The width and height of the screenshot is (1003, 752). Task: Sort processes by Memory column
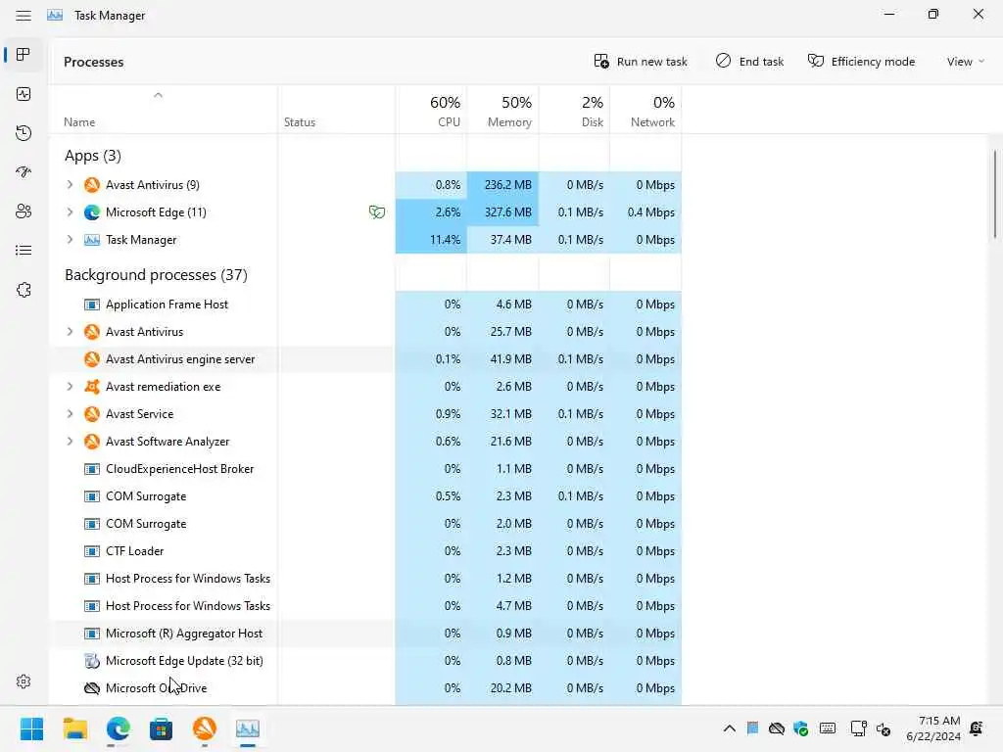(502, 110)
